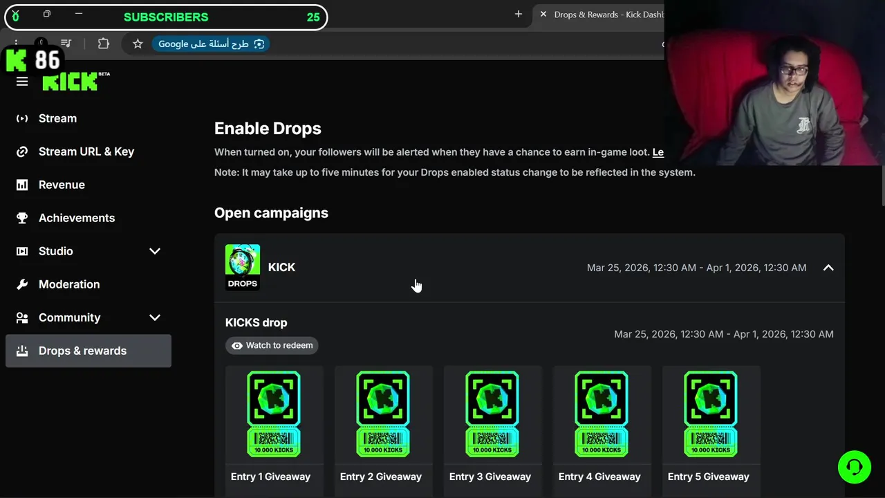Click the KICK campaign name text
Viewport: 885px width, 498px height.
[x=281, y=267]
